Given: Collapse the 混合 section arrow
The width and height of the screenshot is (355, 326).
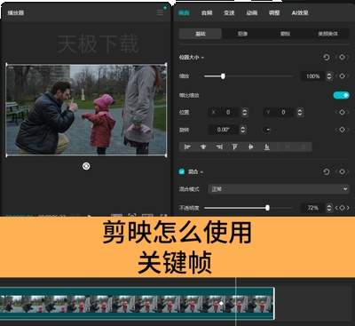Looking at the screenshot, I should click(x=201, y=171).
